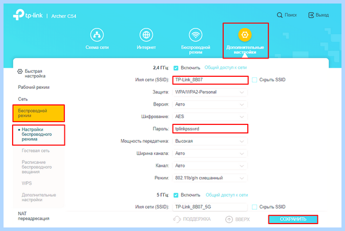Viewport: 345px width, 231px height.
Task: Open Дополнительные настройки sidebar submenu item
Action: (x=39, y=197)
